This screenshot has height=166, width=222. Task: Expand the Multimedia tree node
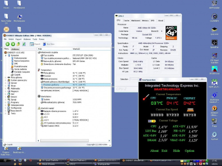point(6,89)
